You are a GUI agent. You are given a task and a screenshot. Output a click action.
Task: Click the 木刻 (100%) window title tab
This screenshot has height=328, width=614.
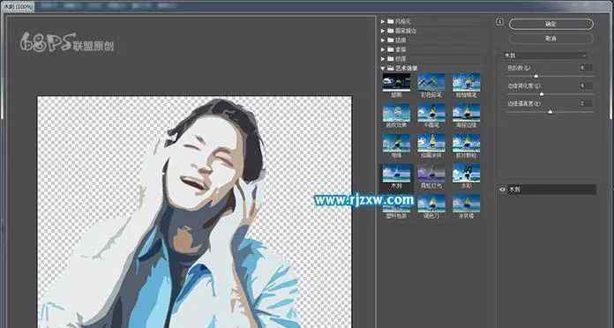pyautogui.click(x=18, y=7)
